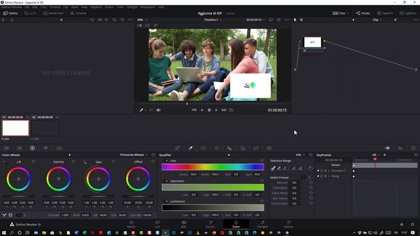The width and height of the screenshot is (420, 236).
Task: Open the Qualifier eyedropper palette icon
Action: pyautogui.click(x=190, y=148)
